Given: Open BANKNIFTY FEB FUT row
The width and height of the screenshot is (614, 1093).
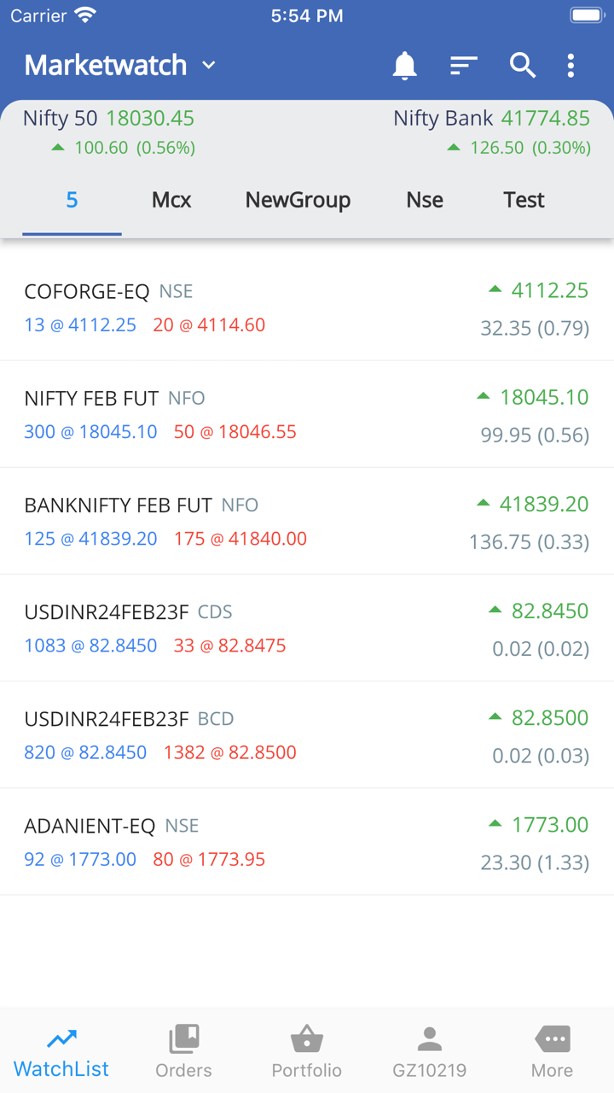Looking at the screenshot, I should 307,521.
